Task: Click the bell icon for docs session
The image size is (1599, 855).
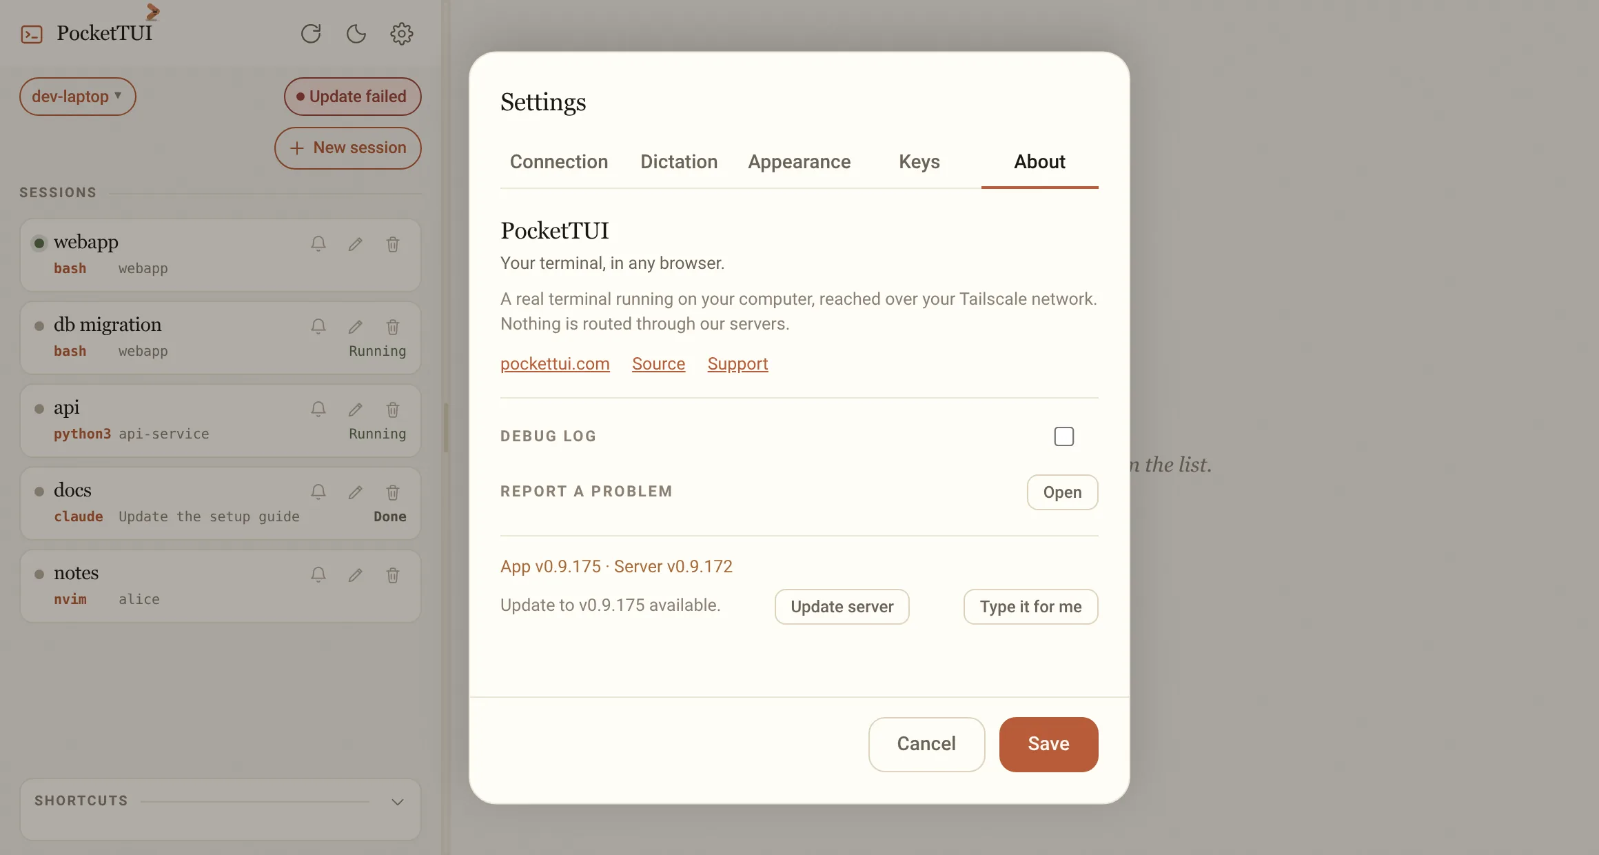Action: (x=318, y=492)
